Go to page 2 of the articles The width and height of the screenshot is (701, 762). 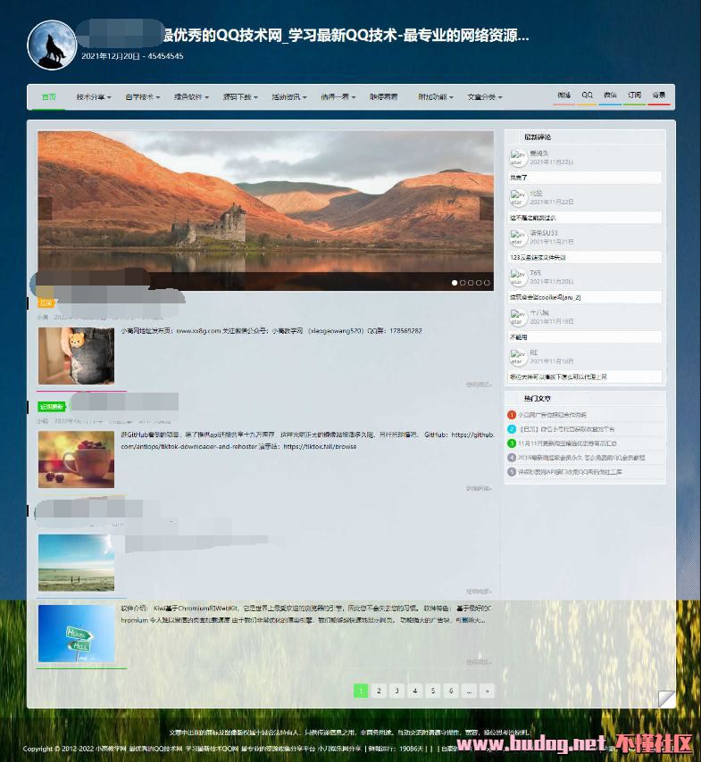(379, 691)
